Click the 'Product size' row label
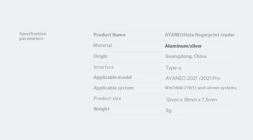 pyautogui.click(x=107, y=98)
